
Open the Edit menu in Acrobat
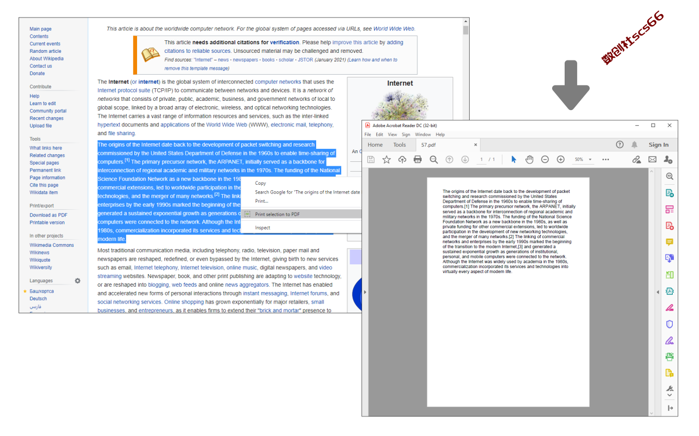(379, 135)
